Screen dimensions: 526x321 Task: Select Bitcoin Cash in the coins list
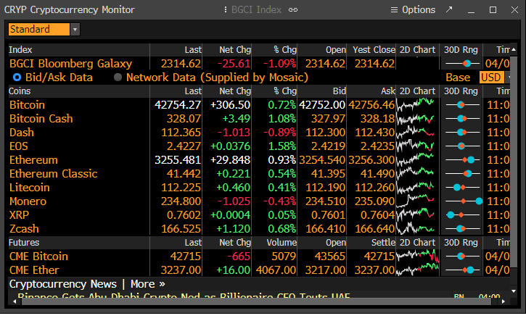(41, 119)
